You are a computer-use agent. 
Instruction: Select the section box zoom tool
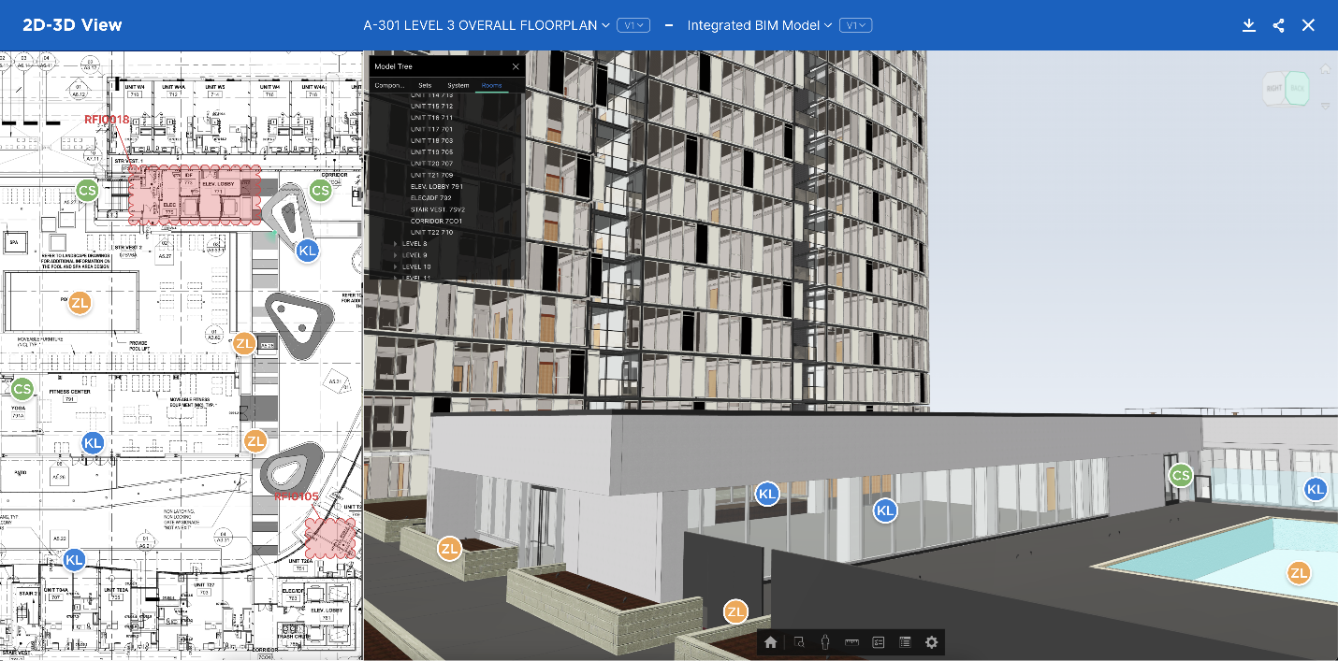[798, 642]
